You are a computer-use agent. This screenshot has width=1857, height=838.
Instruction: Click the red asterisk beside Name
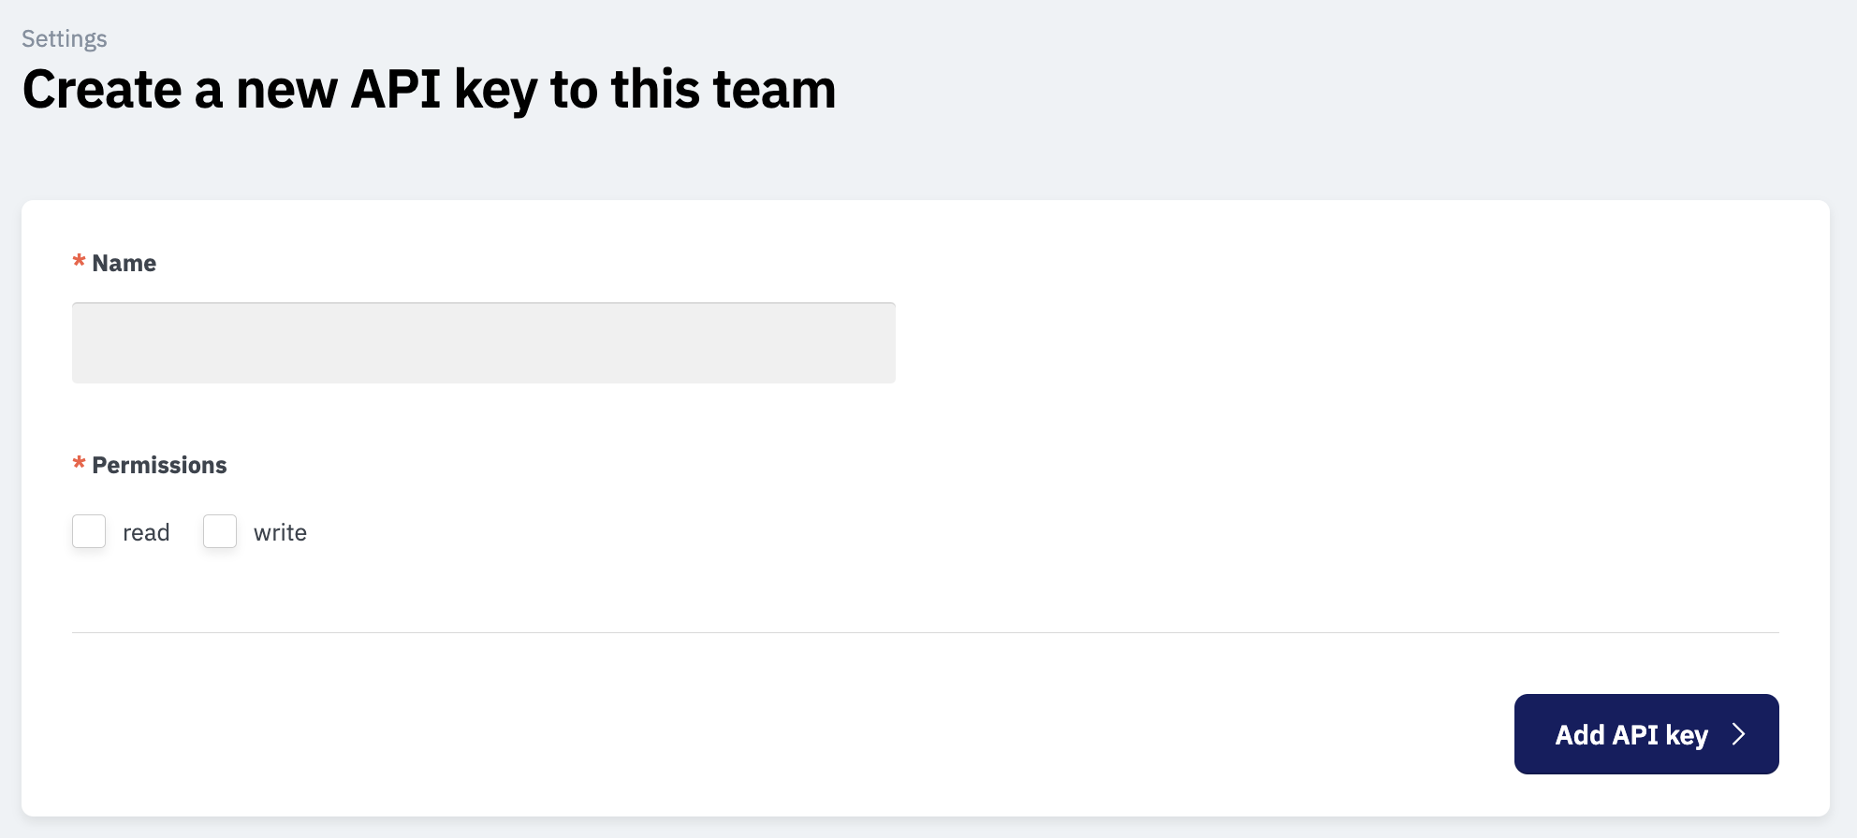(x=80, y=261)
